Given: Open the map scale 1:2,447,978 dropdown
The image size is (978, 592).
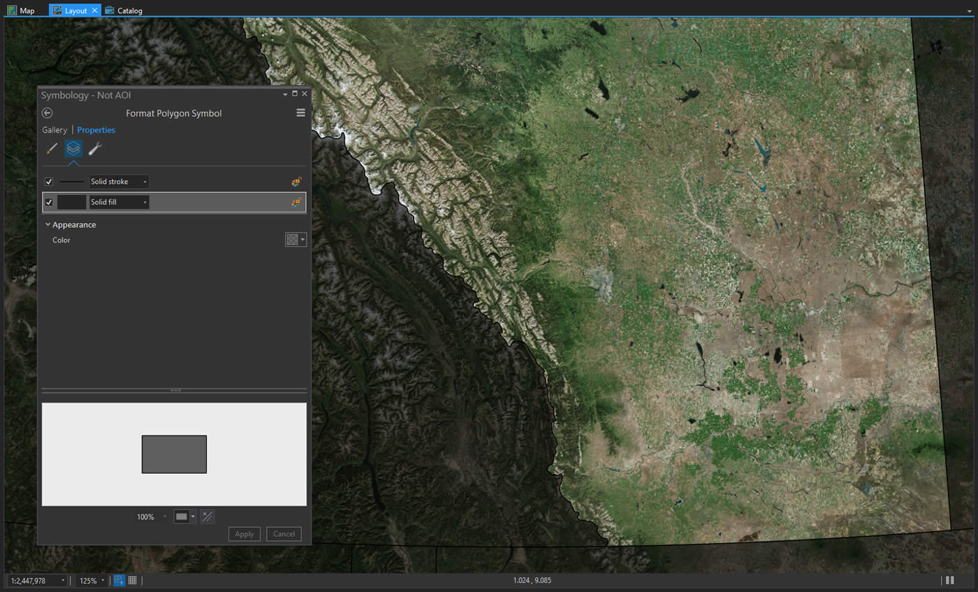Looking at the screenshot, I should [x=38, y=581].
